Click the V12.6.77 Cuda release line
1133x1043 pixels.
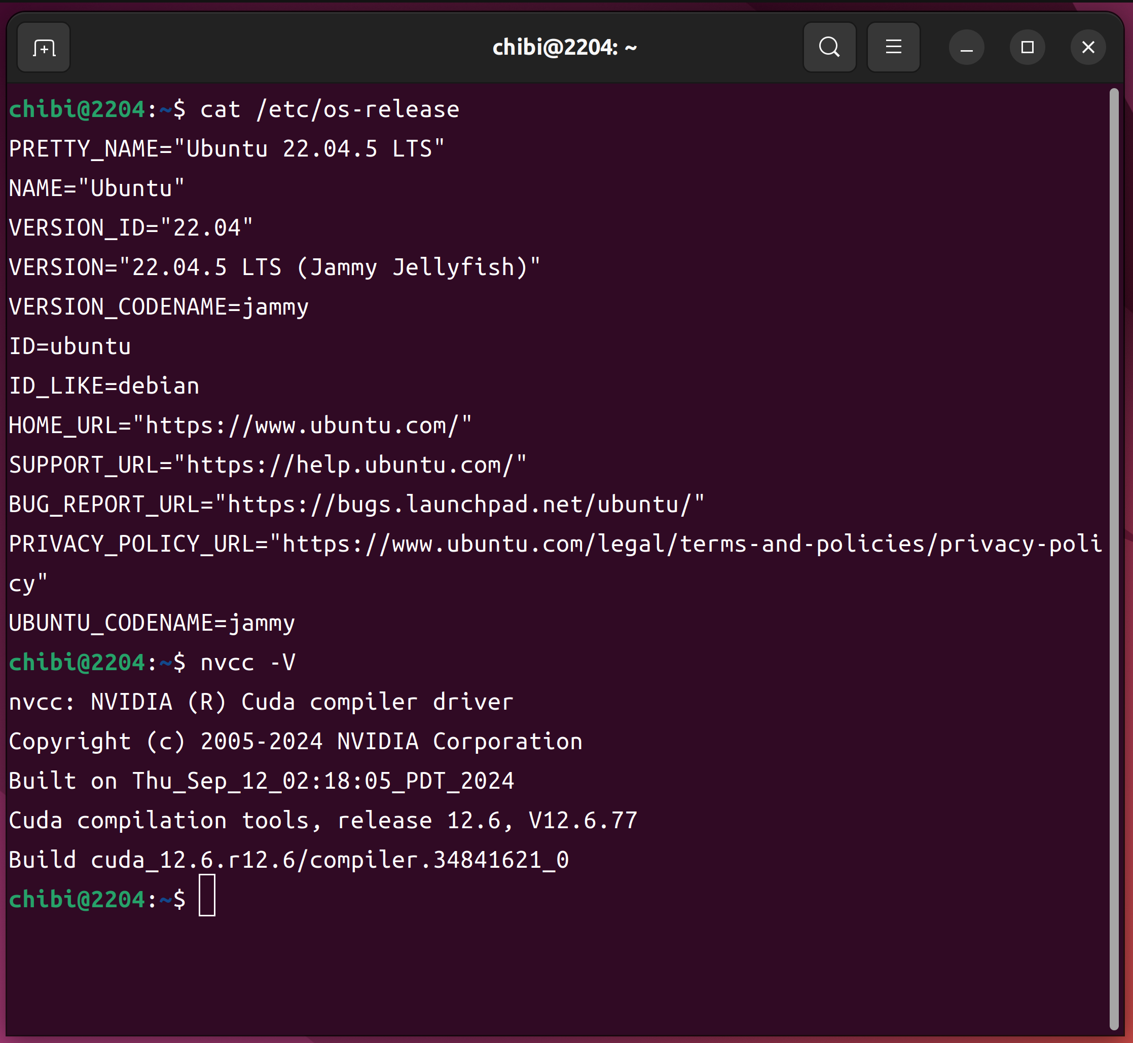coord(323,821)
